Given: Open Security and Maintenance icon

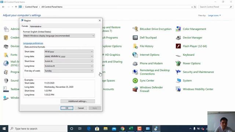Looking at the screenshot, I should coord(178,72).
